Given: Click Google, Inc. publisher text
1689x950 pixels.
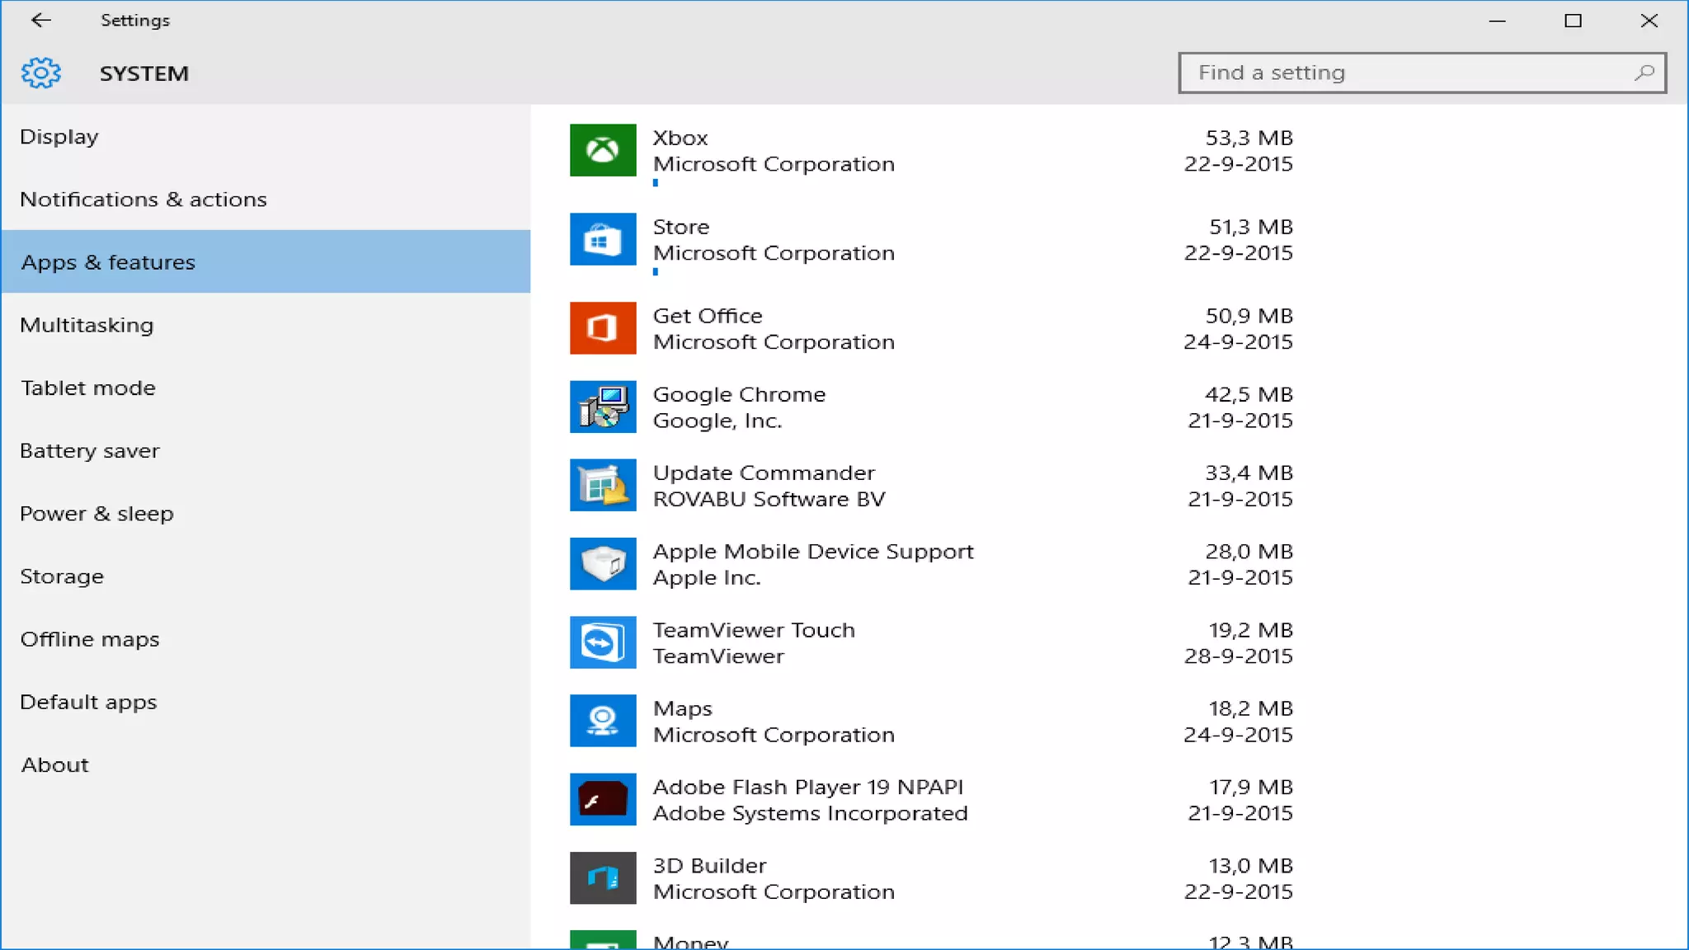Looking at the screenshot, I should coord(717,421).
